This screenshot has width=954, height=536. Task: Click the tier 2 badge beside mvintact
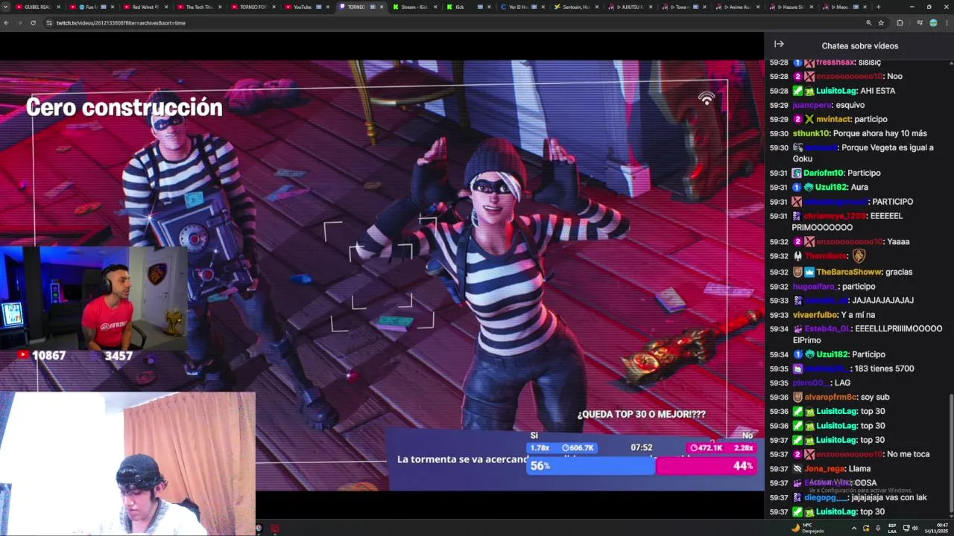coord(797,119)
